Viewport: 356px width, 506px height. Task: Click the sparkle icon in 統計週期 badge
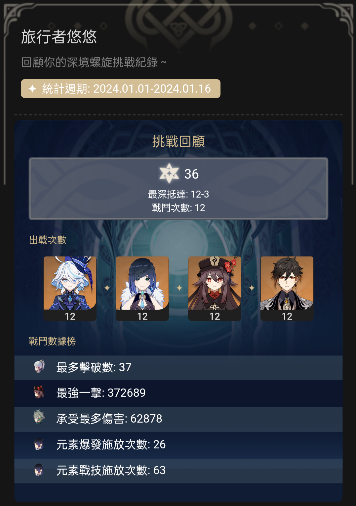(32, 89)
